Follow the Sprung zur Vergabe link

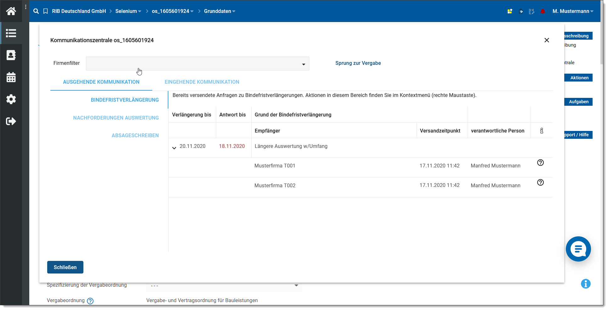pos(358,63)
